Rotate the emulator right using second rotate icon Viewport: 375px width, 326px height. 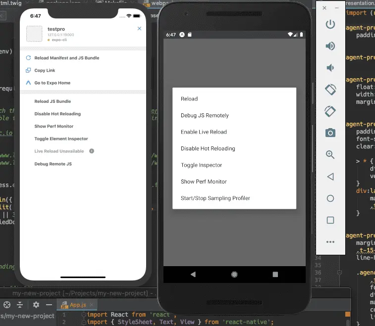[330, 111]
